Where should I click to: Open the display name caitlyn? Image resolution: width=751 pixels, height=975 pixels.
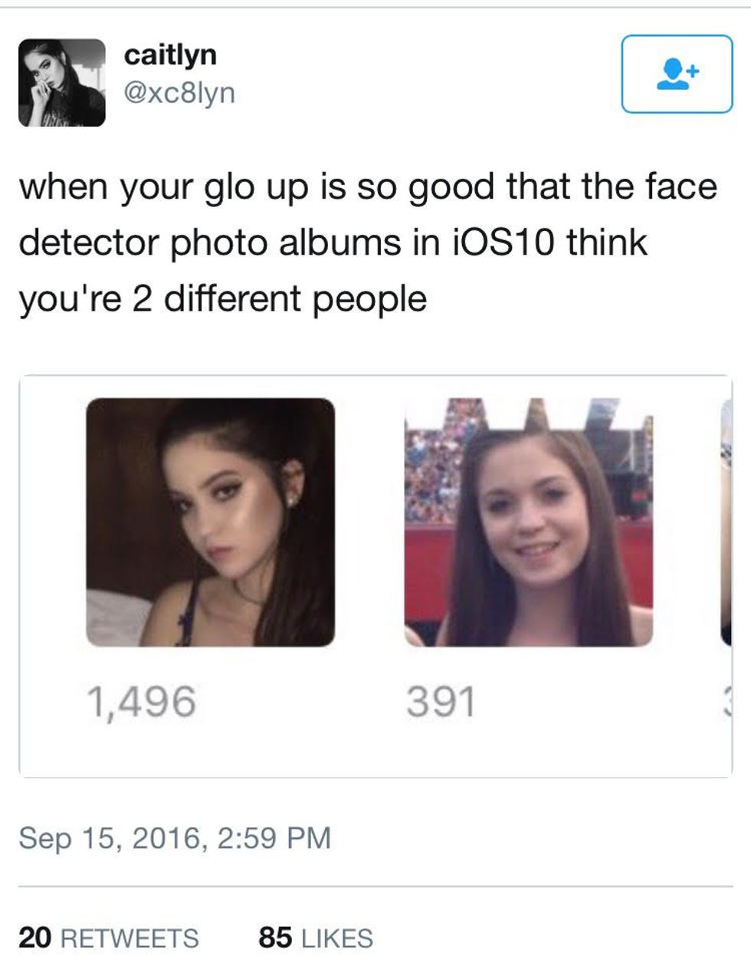(x=170, y=54)
